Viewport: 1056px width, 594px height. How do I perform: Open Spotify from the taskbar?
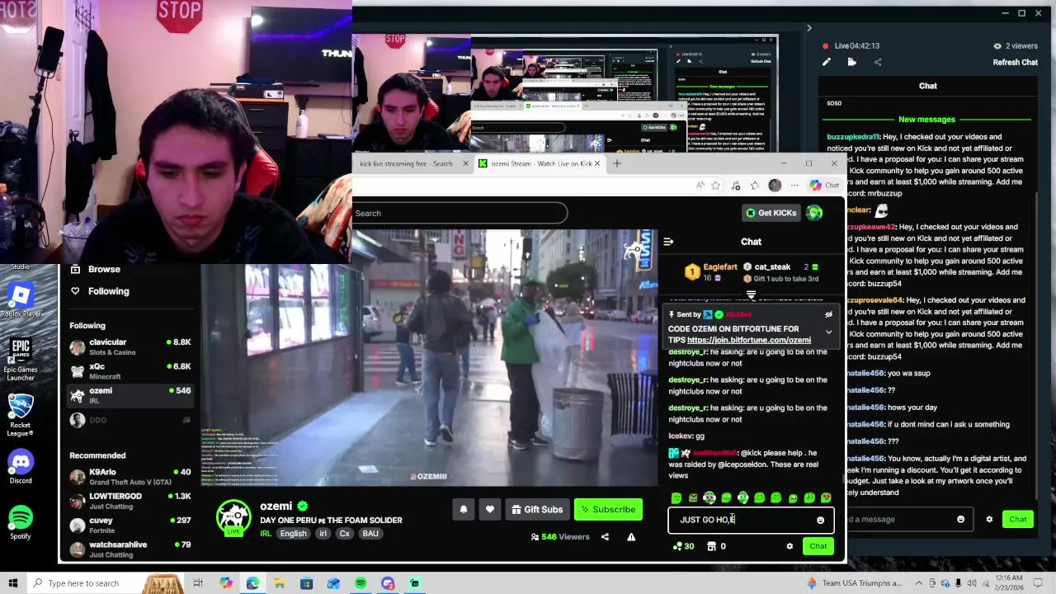point(361,583)
